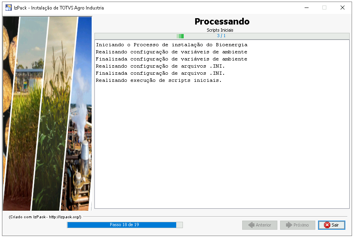Close the IzPack installer window

pos(342,8)
